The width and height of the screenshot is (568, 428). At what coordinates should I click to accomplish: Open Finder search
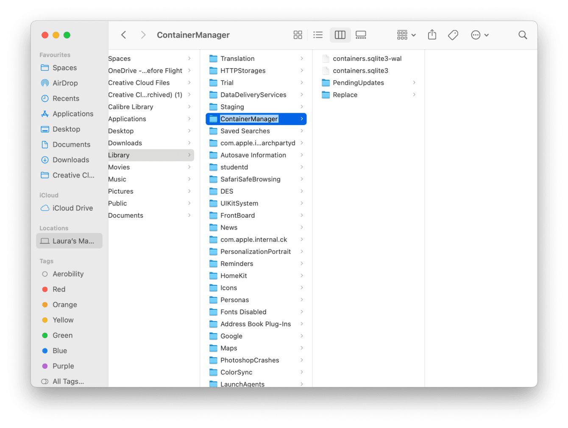click(x=523, y=35)
